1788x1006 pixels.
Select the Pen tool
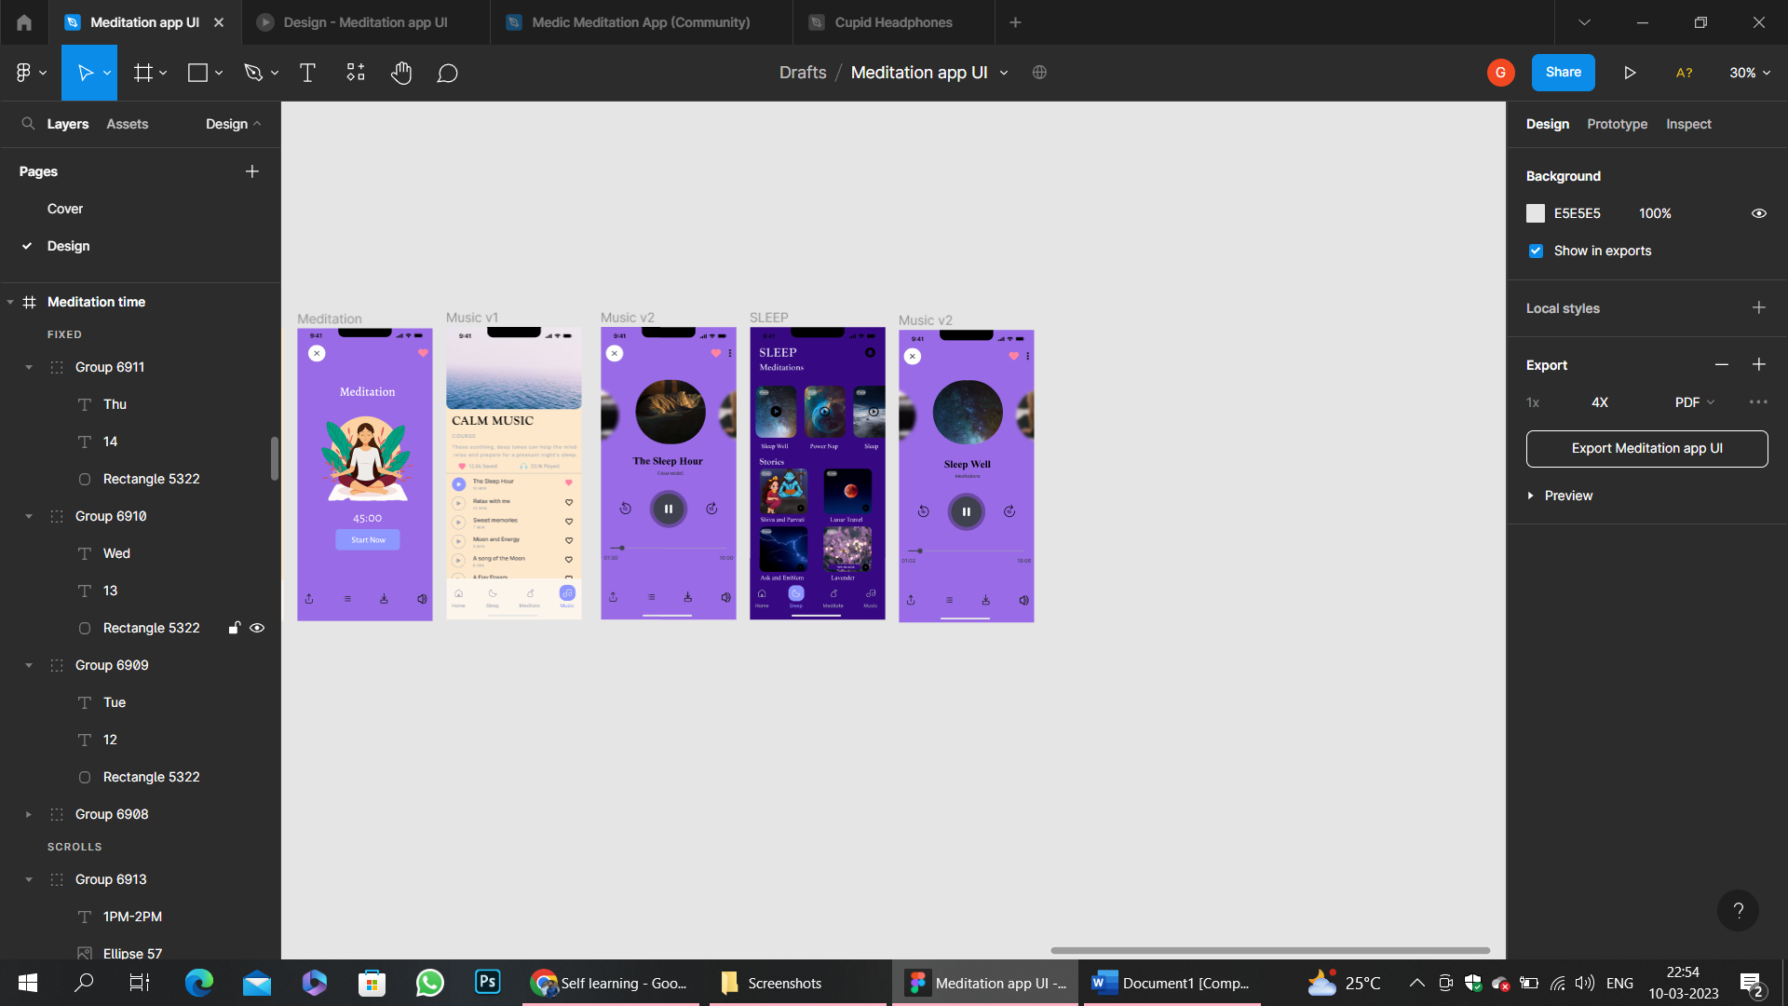click(253, 73)
